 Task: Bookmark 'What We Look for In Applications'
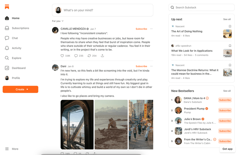230,46
